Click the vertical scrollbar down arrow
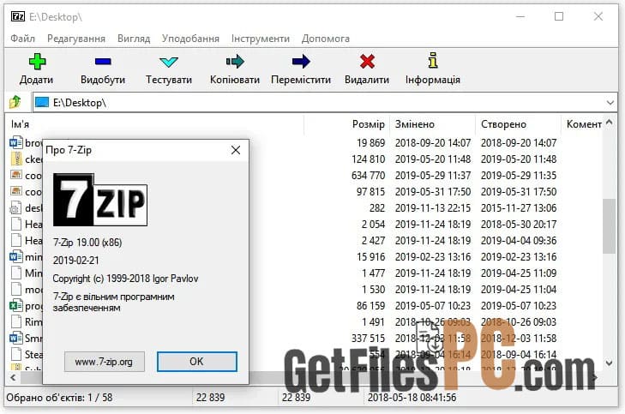 point(609,363)
